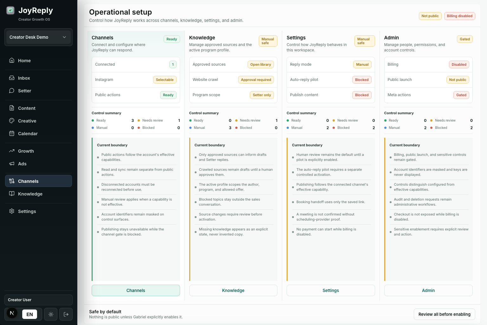The image size is (487, 325).
Task: Select the Home menu label
Action: [x=24, y=61]
